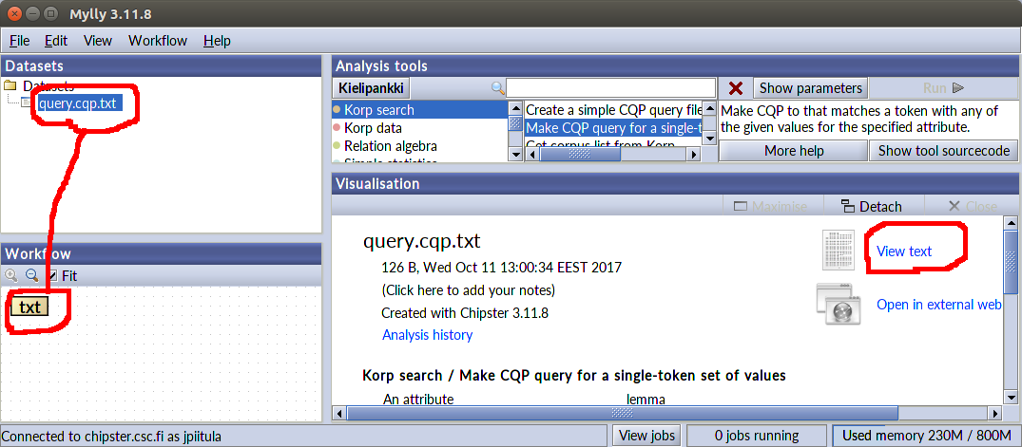
Task: Click the workflow zoom in magnifier
Action: point(11,275)
